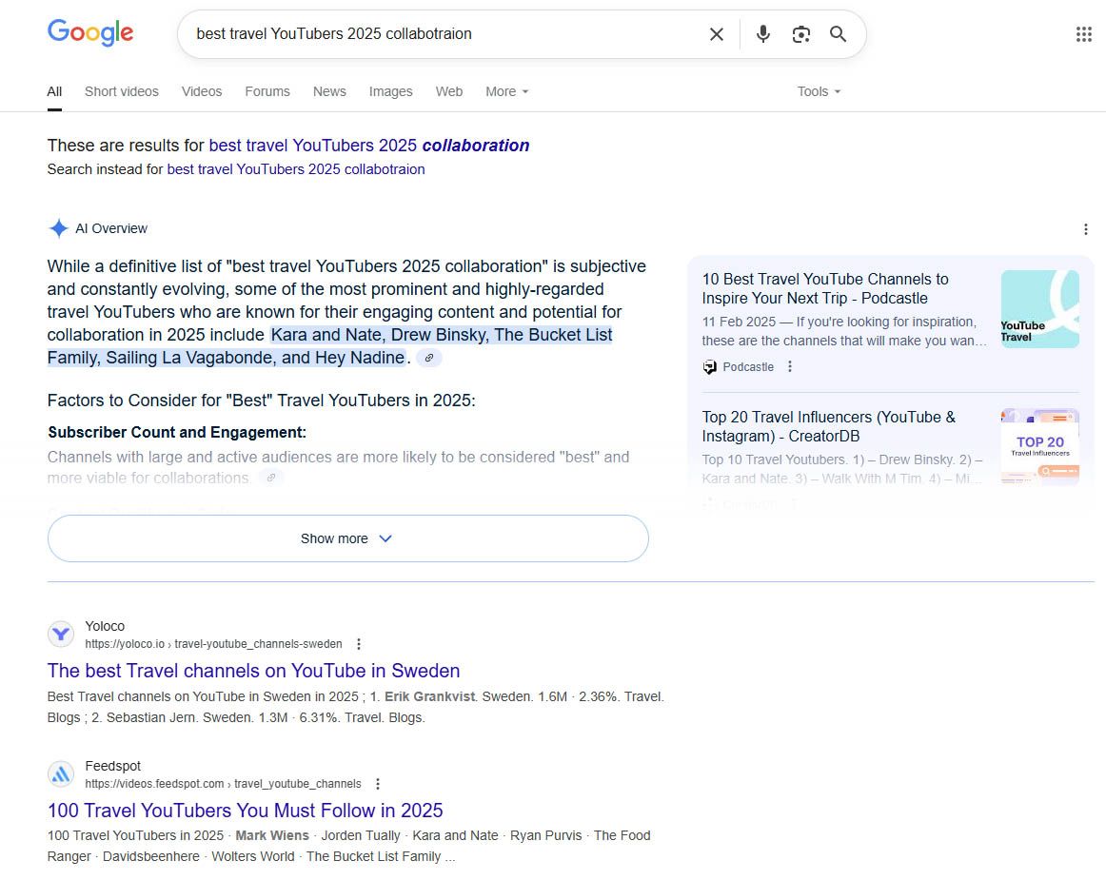
Task: Click Podcastle favicon icon
Action: [710, 366]
